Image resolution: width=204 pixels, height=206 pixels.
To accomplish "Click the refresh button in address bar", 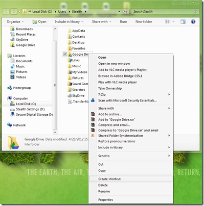I will pyautogui.click(x=126, y=12).
